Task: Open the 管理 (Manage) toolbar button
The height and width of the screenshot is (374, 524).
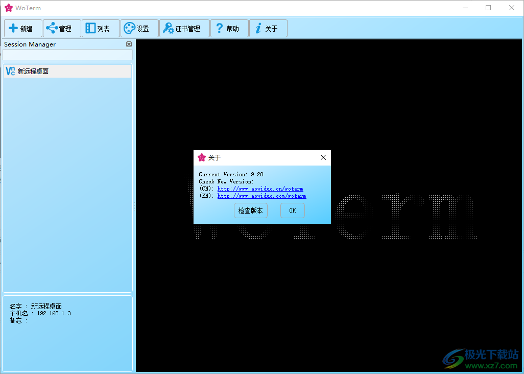Action: (x=62, y=29)
